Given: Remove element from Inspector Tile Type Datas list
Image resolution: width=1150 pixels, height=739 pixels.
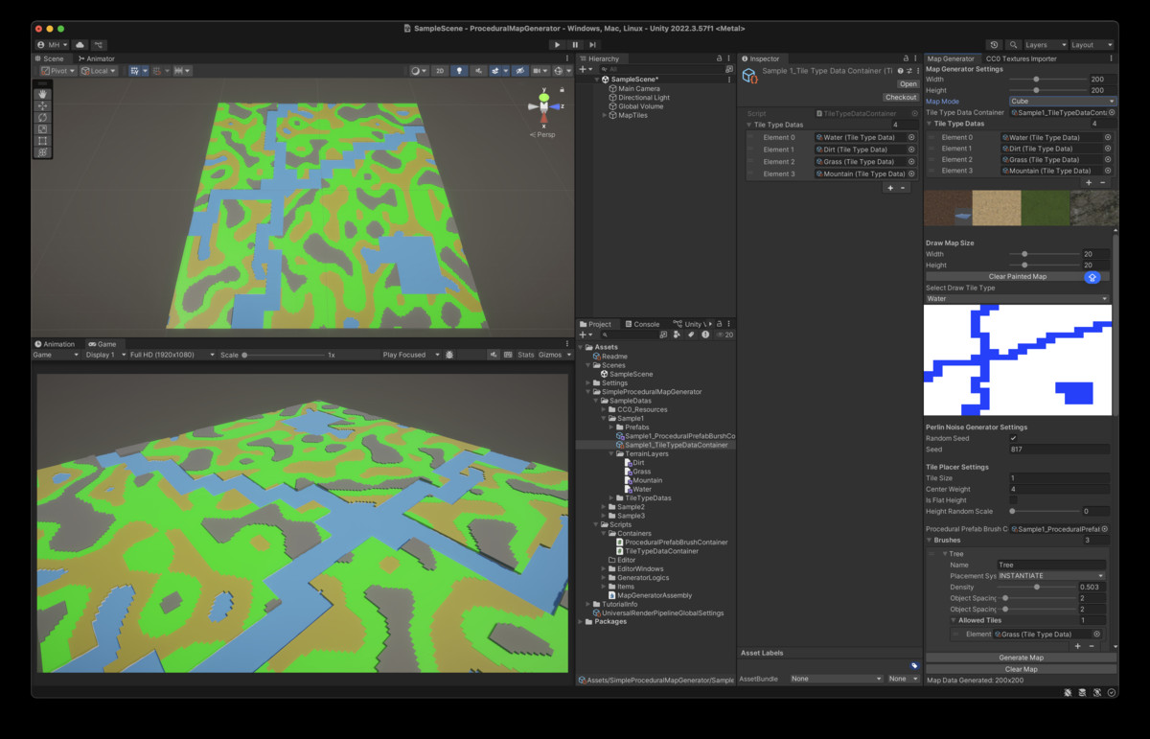Looking at the screenshot, I should [903, 188].
